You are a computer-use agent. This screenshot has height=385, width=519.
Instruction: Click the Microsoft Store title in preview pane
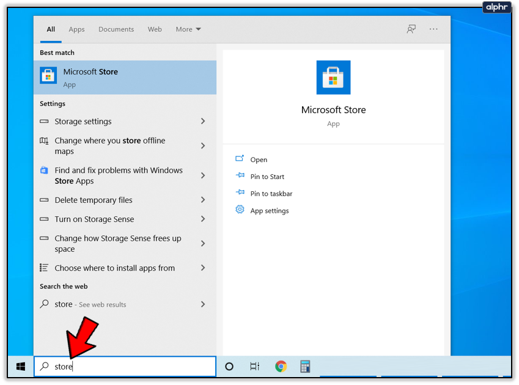click(333, 110)
